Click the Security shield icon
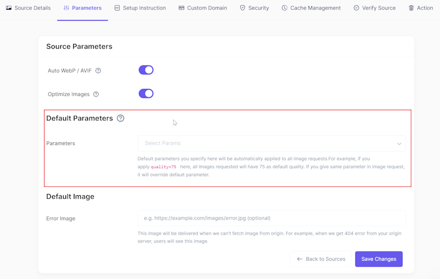 click(243, 8)
